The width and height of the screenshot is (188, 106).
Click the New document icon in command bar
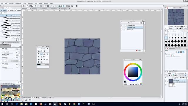28,6
